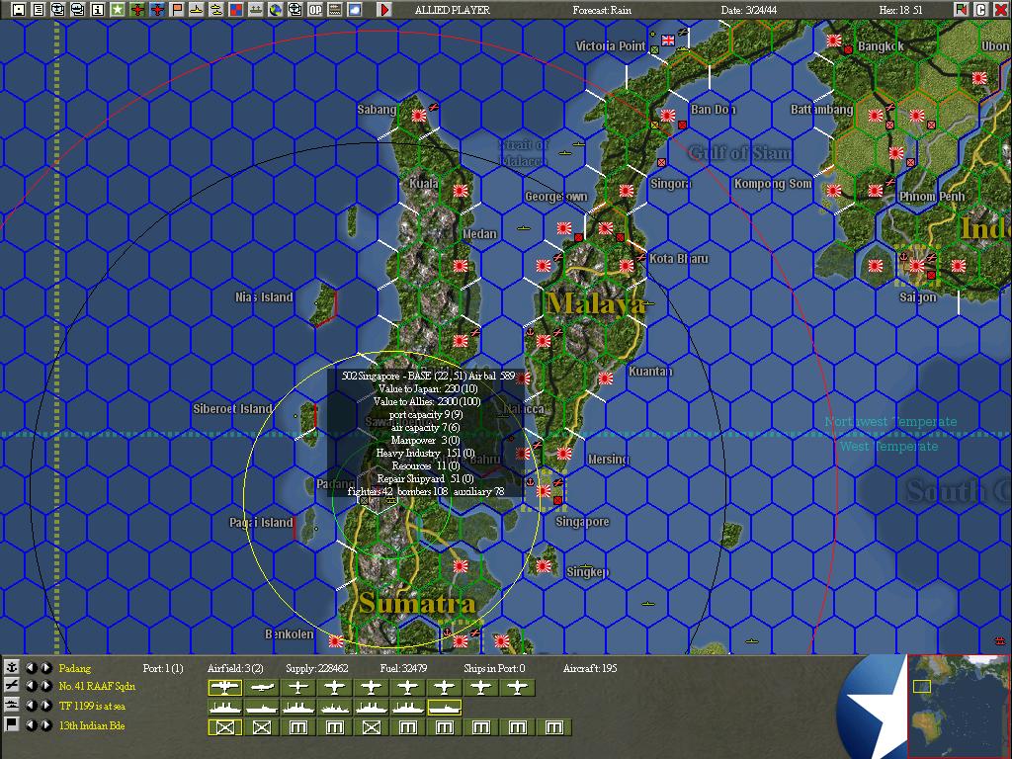Click the Japanese base marker at Singapore
This screenshot has height=759, width=1012.
tap(544, 491)
